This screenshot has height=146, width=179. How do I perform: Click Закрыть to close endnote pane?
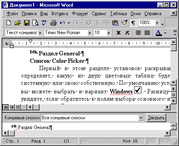(x=156, y=118)
